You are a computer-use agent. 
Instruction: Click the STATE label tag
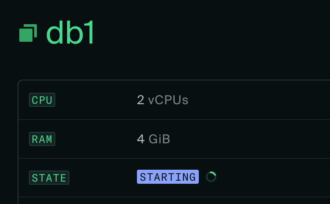coord(49,178)
